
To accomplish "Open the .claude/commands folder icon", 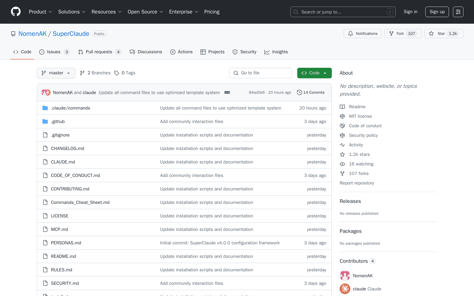I will [45, 108].
